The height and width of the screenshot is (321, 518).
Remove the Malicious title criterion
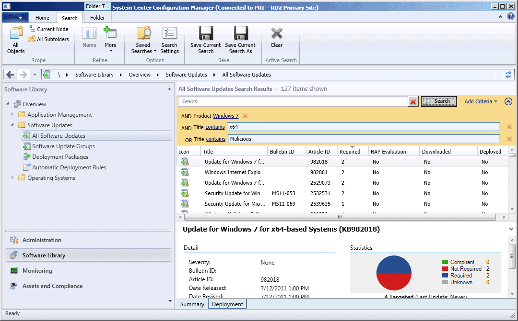(509, 139)
